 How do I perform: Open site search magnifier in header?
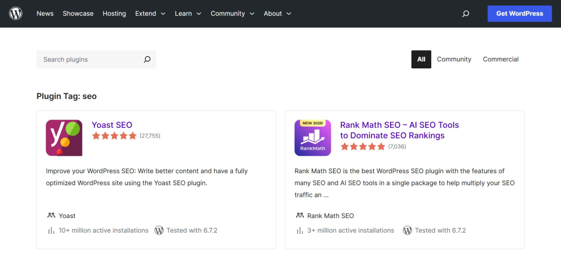click(466, 14)
